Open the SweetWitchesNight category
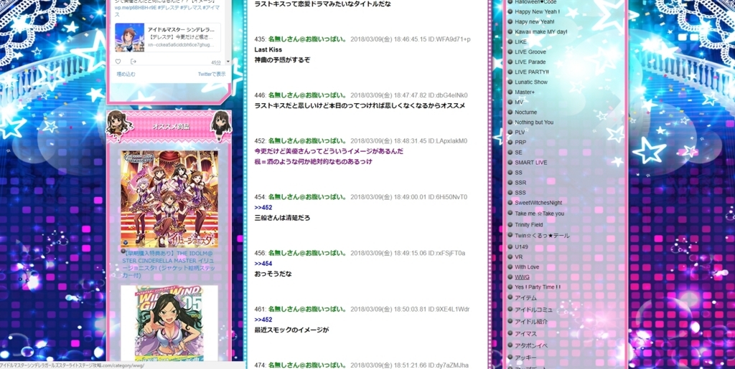Viewport: 735px width, 369px height. click(x=538, y=203)
